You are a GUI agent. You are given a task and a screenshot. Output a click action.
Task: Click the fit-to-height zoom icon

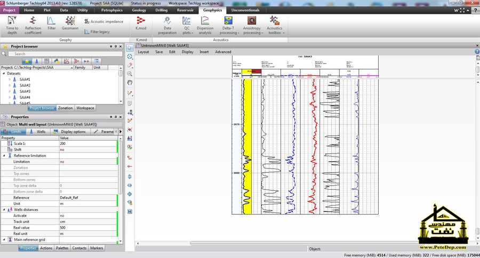point(130,176)
